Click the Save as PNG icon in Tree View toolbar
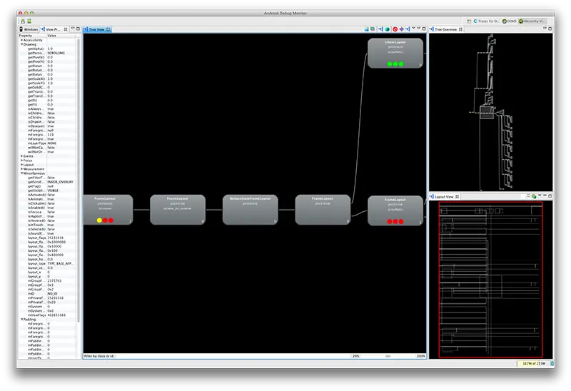This screenshot has height=391, width=571. 366,29
